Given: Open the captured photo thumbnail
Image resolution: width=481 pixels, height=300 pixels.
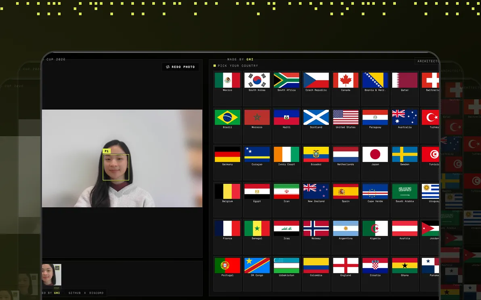Looking at the screenshot, I should point(52,275).
